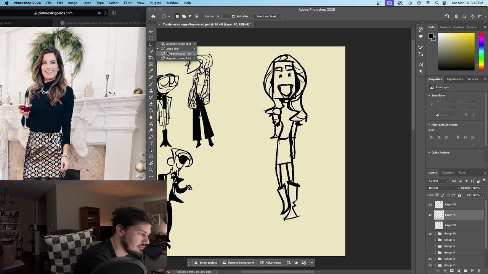Go to the Photoshop Home screen
Viewport: 488px width, 274px height.
point(153,16)
